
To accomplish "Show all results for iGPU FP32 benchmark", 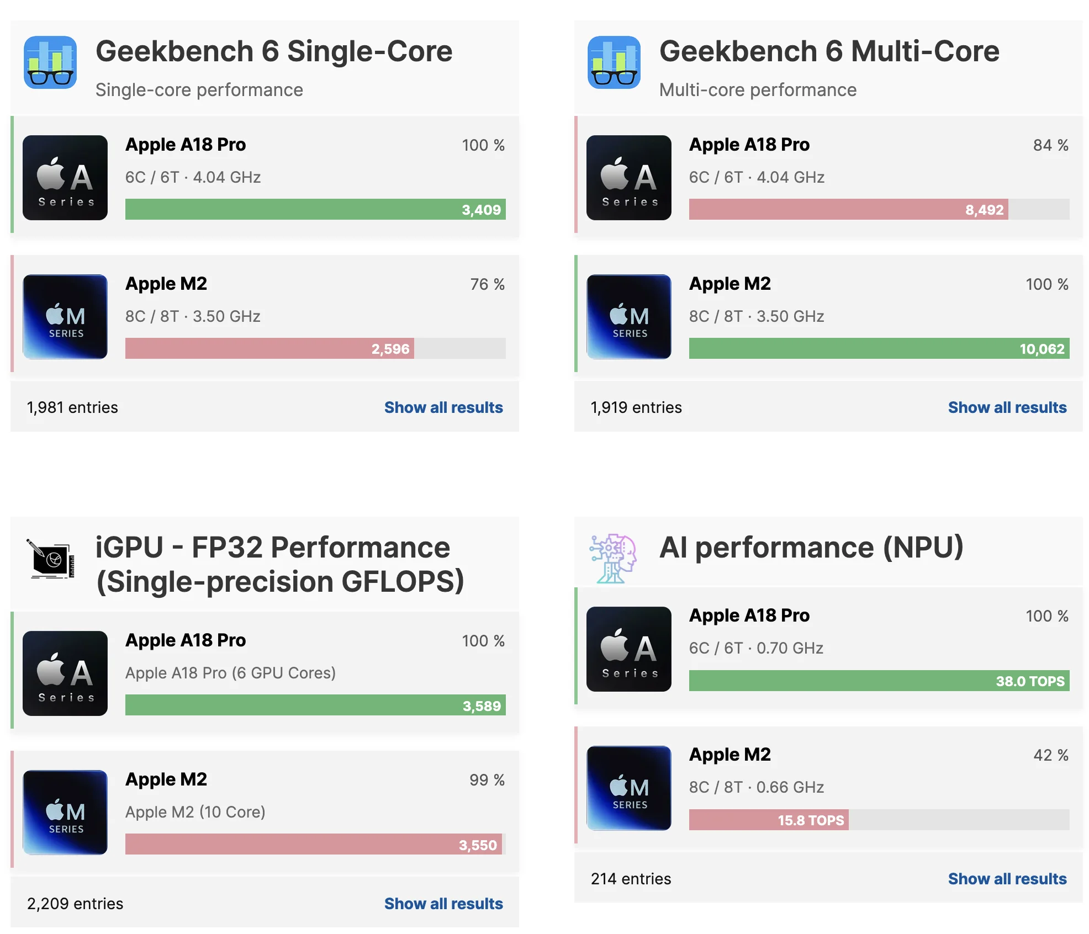I will coord(443,904).
